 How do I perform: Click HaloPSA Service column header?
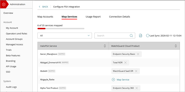(73, 46)
